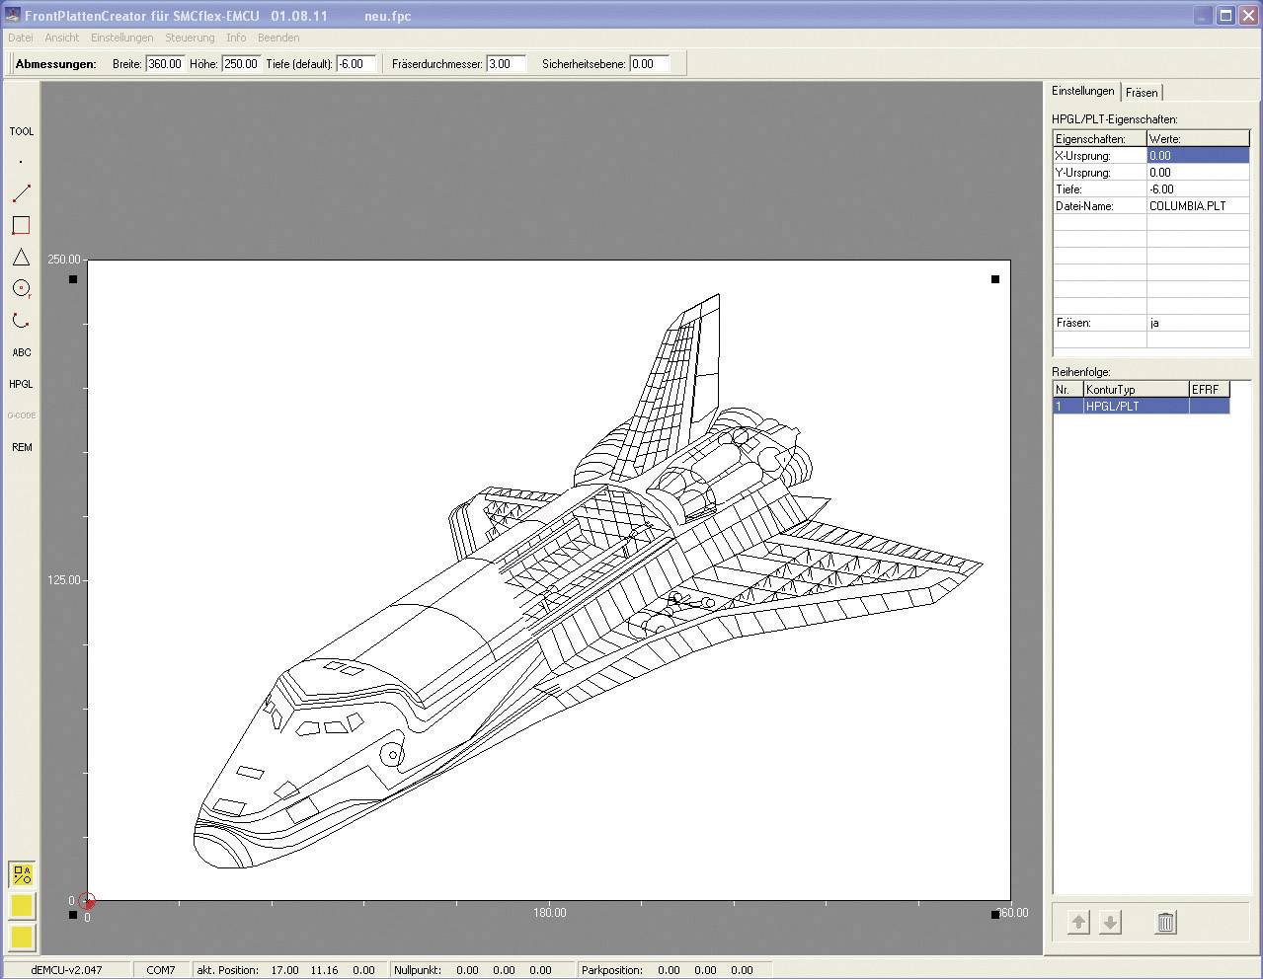Image resolution: width=1263 pixels, height=979 pixels.
Task: Edit the Sicherheitsebene field
Action: (x=649, y=64)
